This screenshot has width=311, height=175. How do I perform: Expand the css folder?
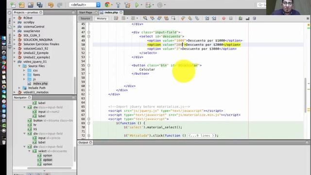[x=24, y=70]
